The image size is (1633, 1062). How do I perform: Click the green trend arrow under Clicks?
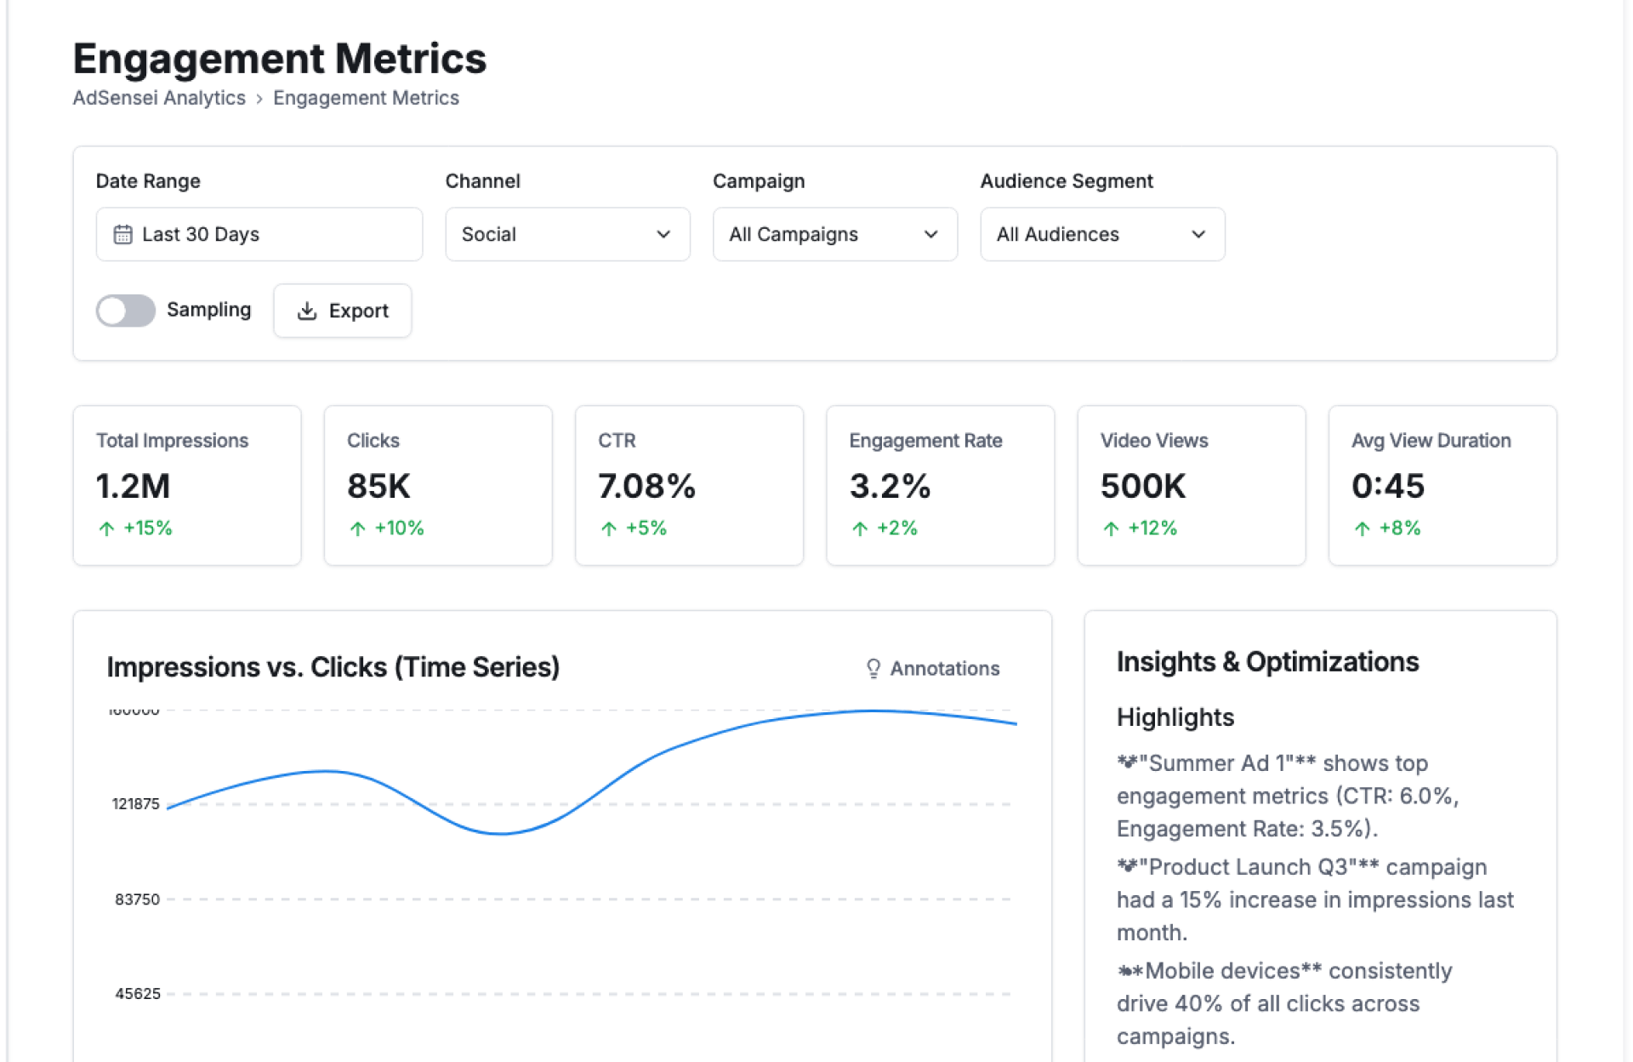click(x=357, y=528)
